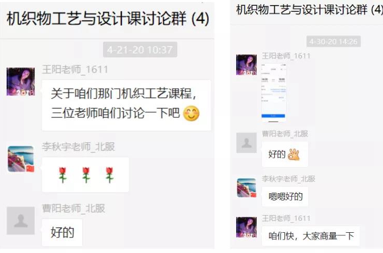Click 曹阳老师 gray avatar in left chat
The width and height of the screenshot is (383, 253).
click(x=20, y=221)
